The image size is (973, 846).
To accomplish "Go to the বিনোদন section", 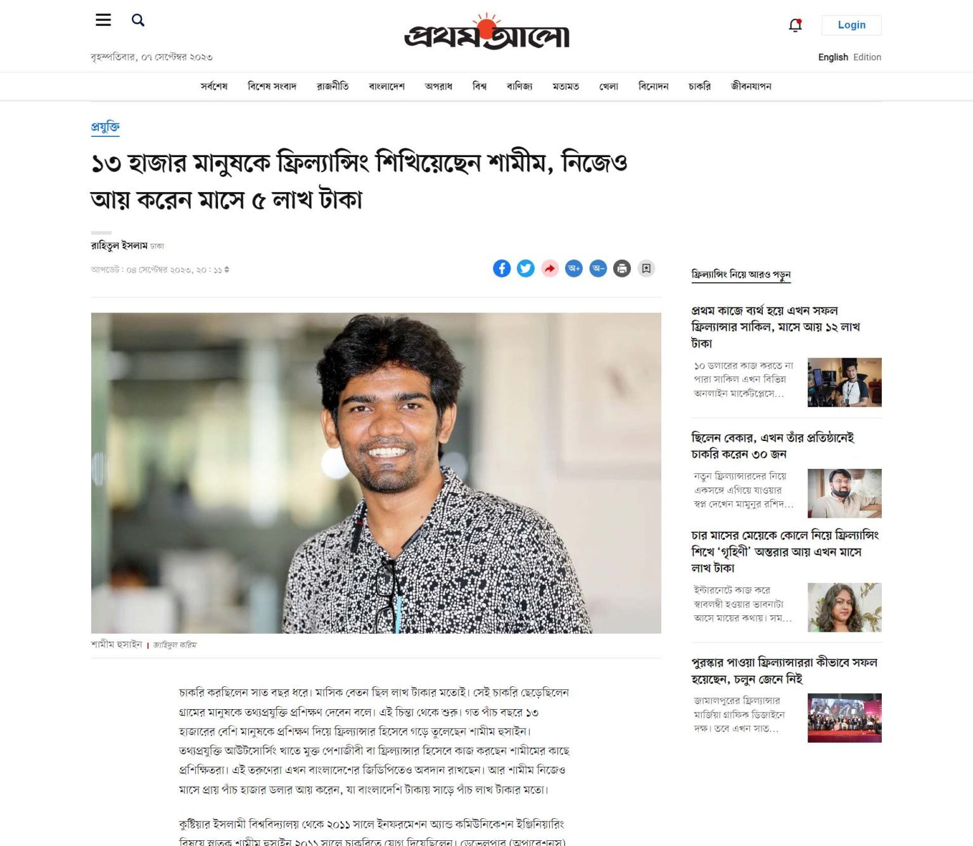I will (653, 86).
